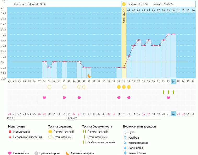Click the Сухо drop icon in legend
Screen dimensions: 198x155
pos(125,132)
